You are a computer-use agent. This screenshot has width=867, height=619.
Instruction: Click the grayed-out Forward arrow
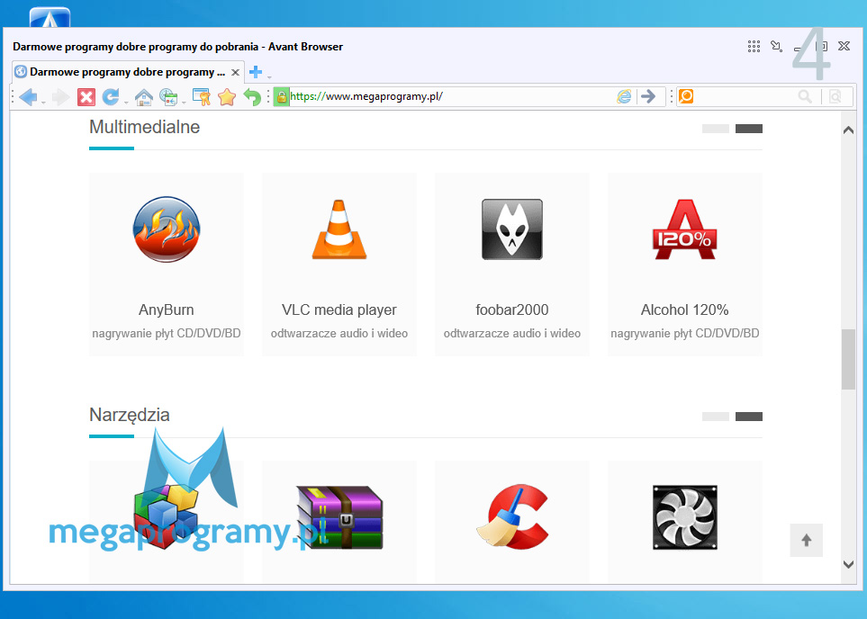point(60,97)
